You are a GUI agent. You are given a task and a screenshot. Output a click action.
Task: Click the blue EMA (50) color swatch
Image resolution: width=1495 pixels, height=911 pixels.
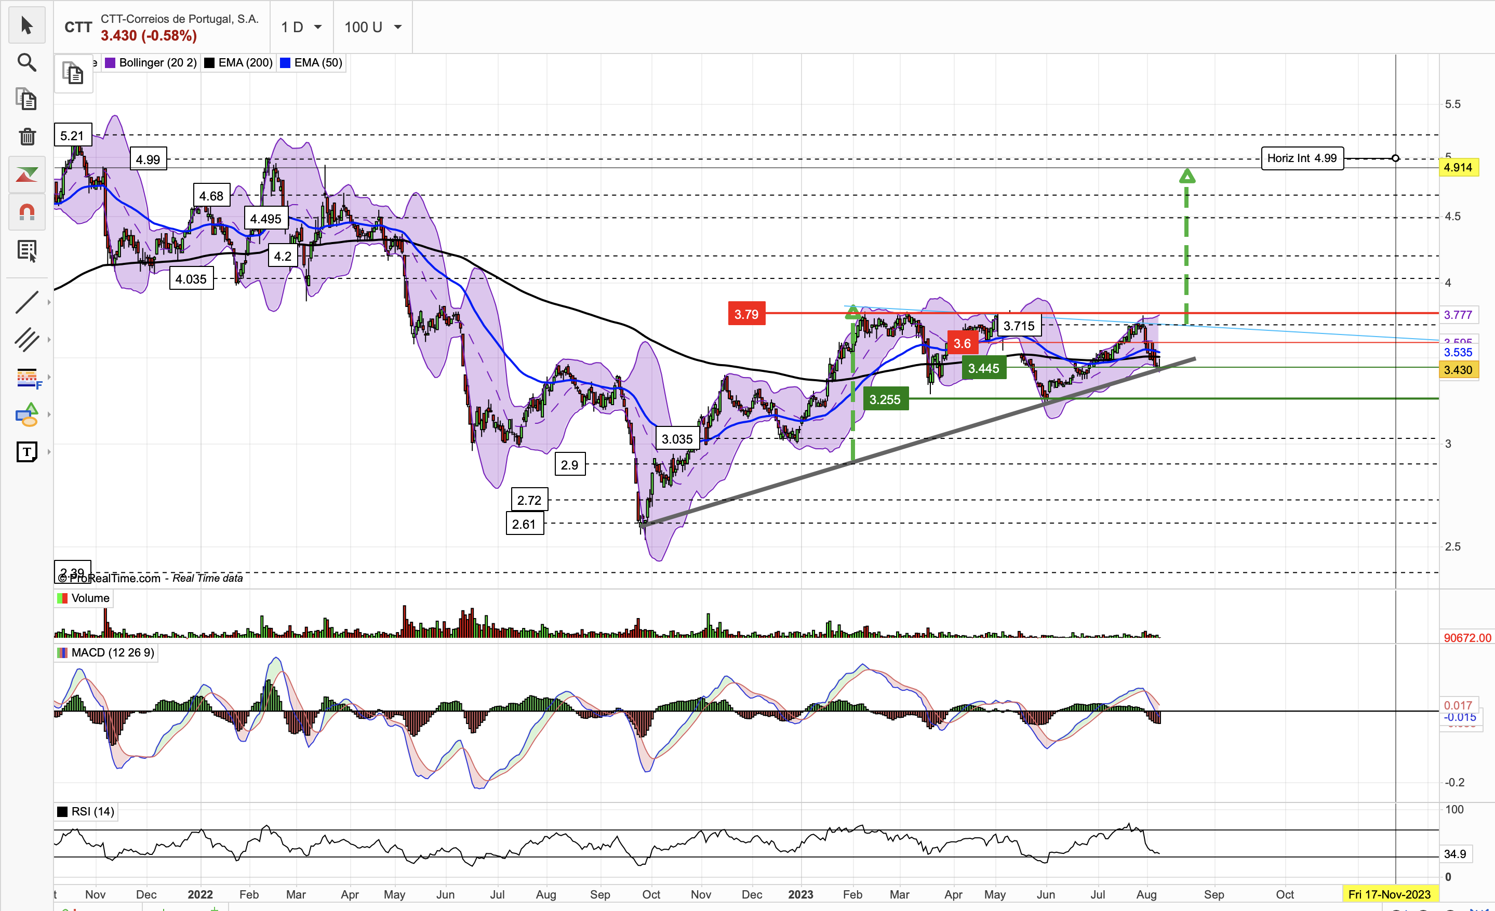point(285,62)
